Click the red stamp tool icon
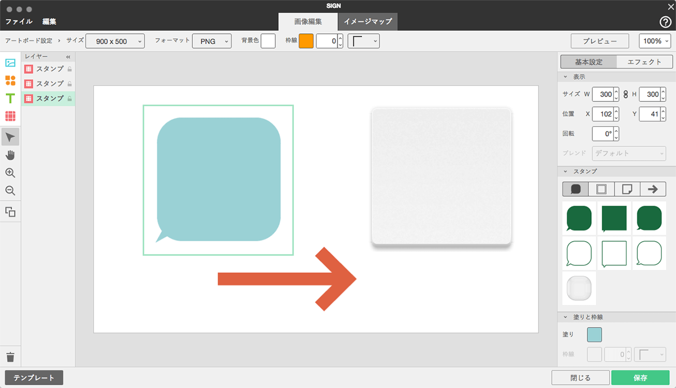The width and height of the screenshot is (676, 388). 10,116
